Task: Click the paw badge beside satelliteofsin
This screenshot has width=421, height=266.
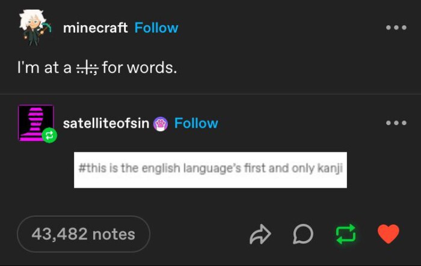Action: point(161,123)
